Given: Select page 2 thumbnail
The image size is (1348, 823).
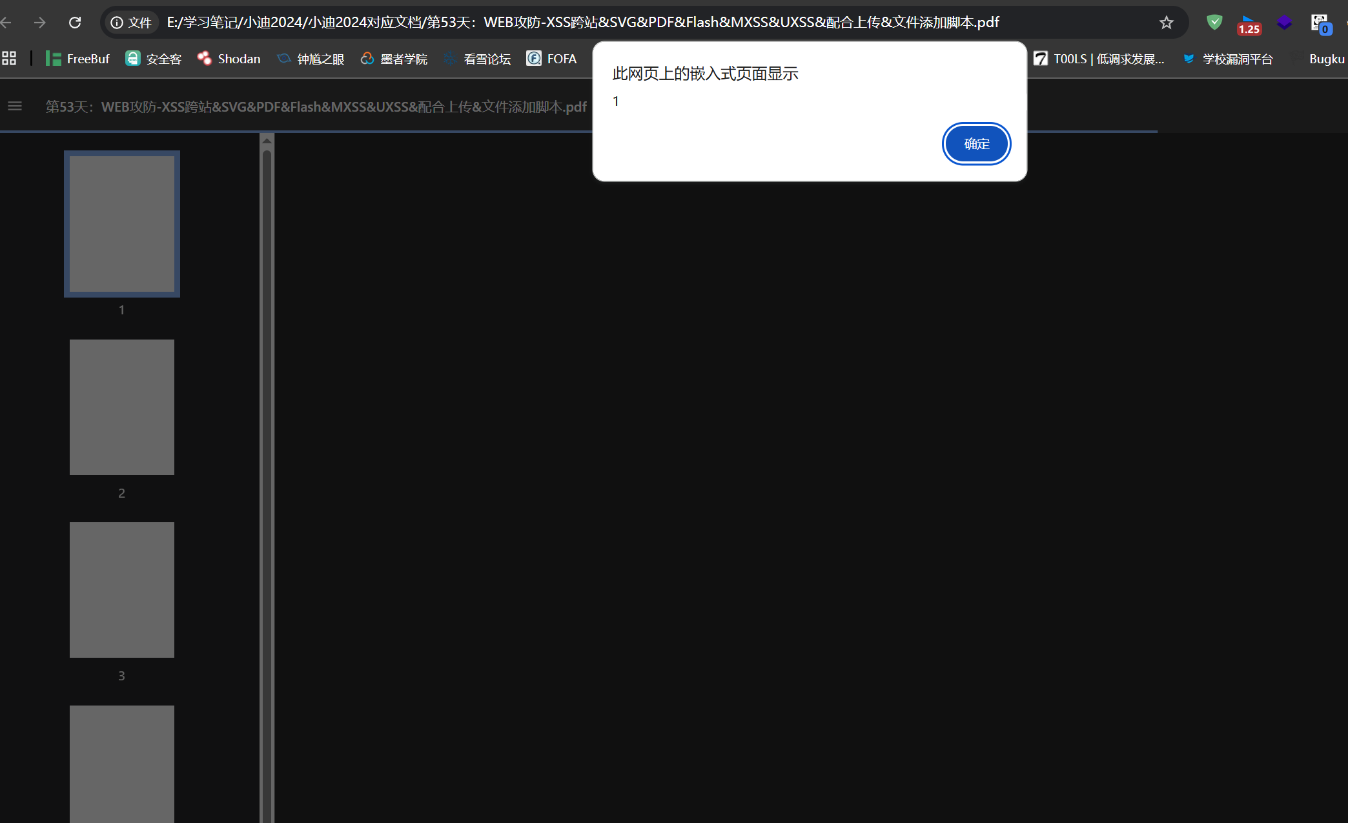Looking at the screenshot, I should [x=122, y=407].
